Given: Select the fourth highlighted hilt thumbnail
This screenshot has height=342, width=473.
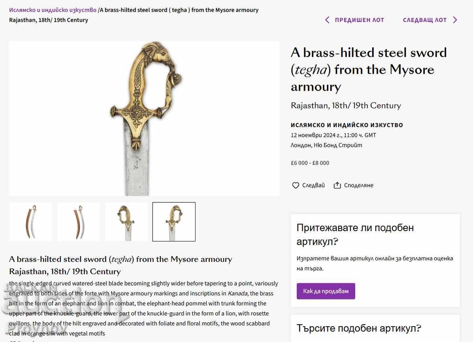Looking at the screenshot, I should pos(174,222).
